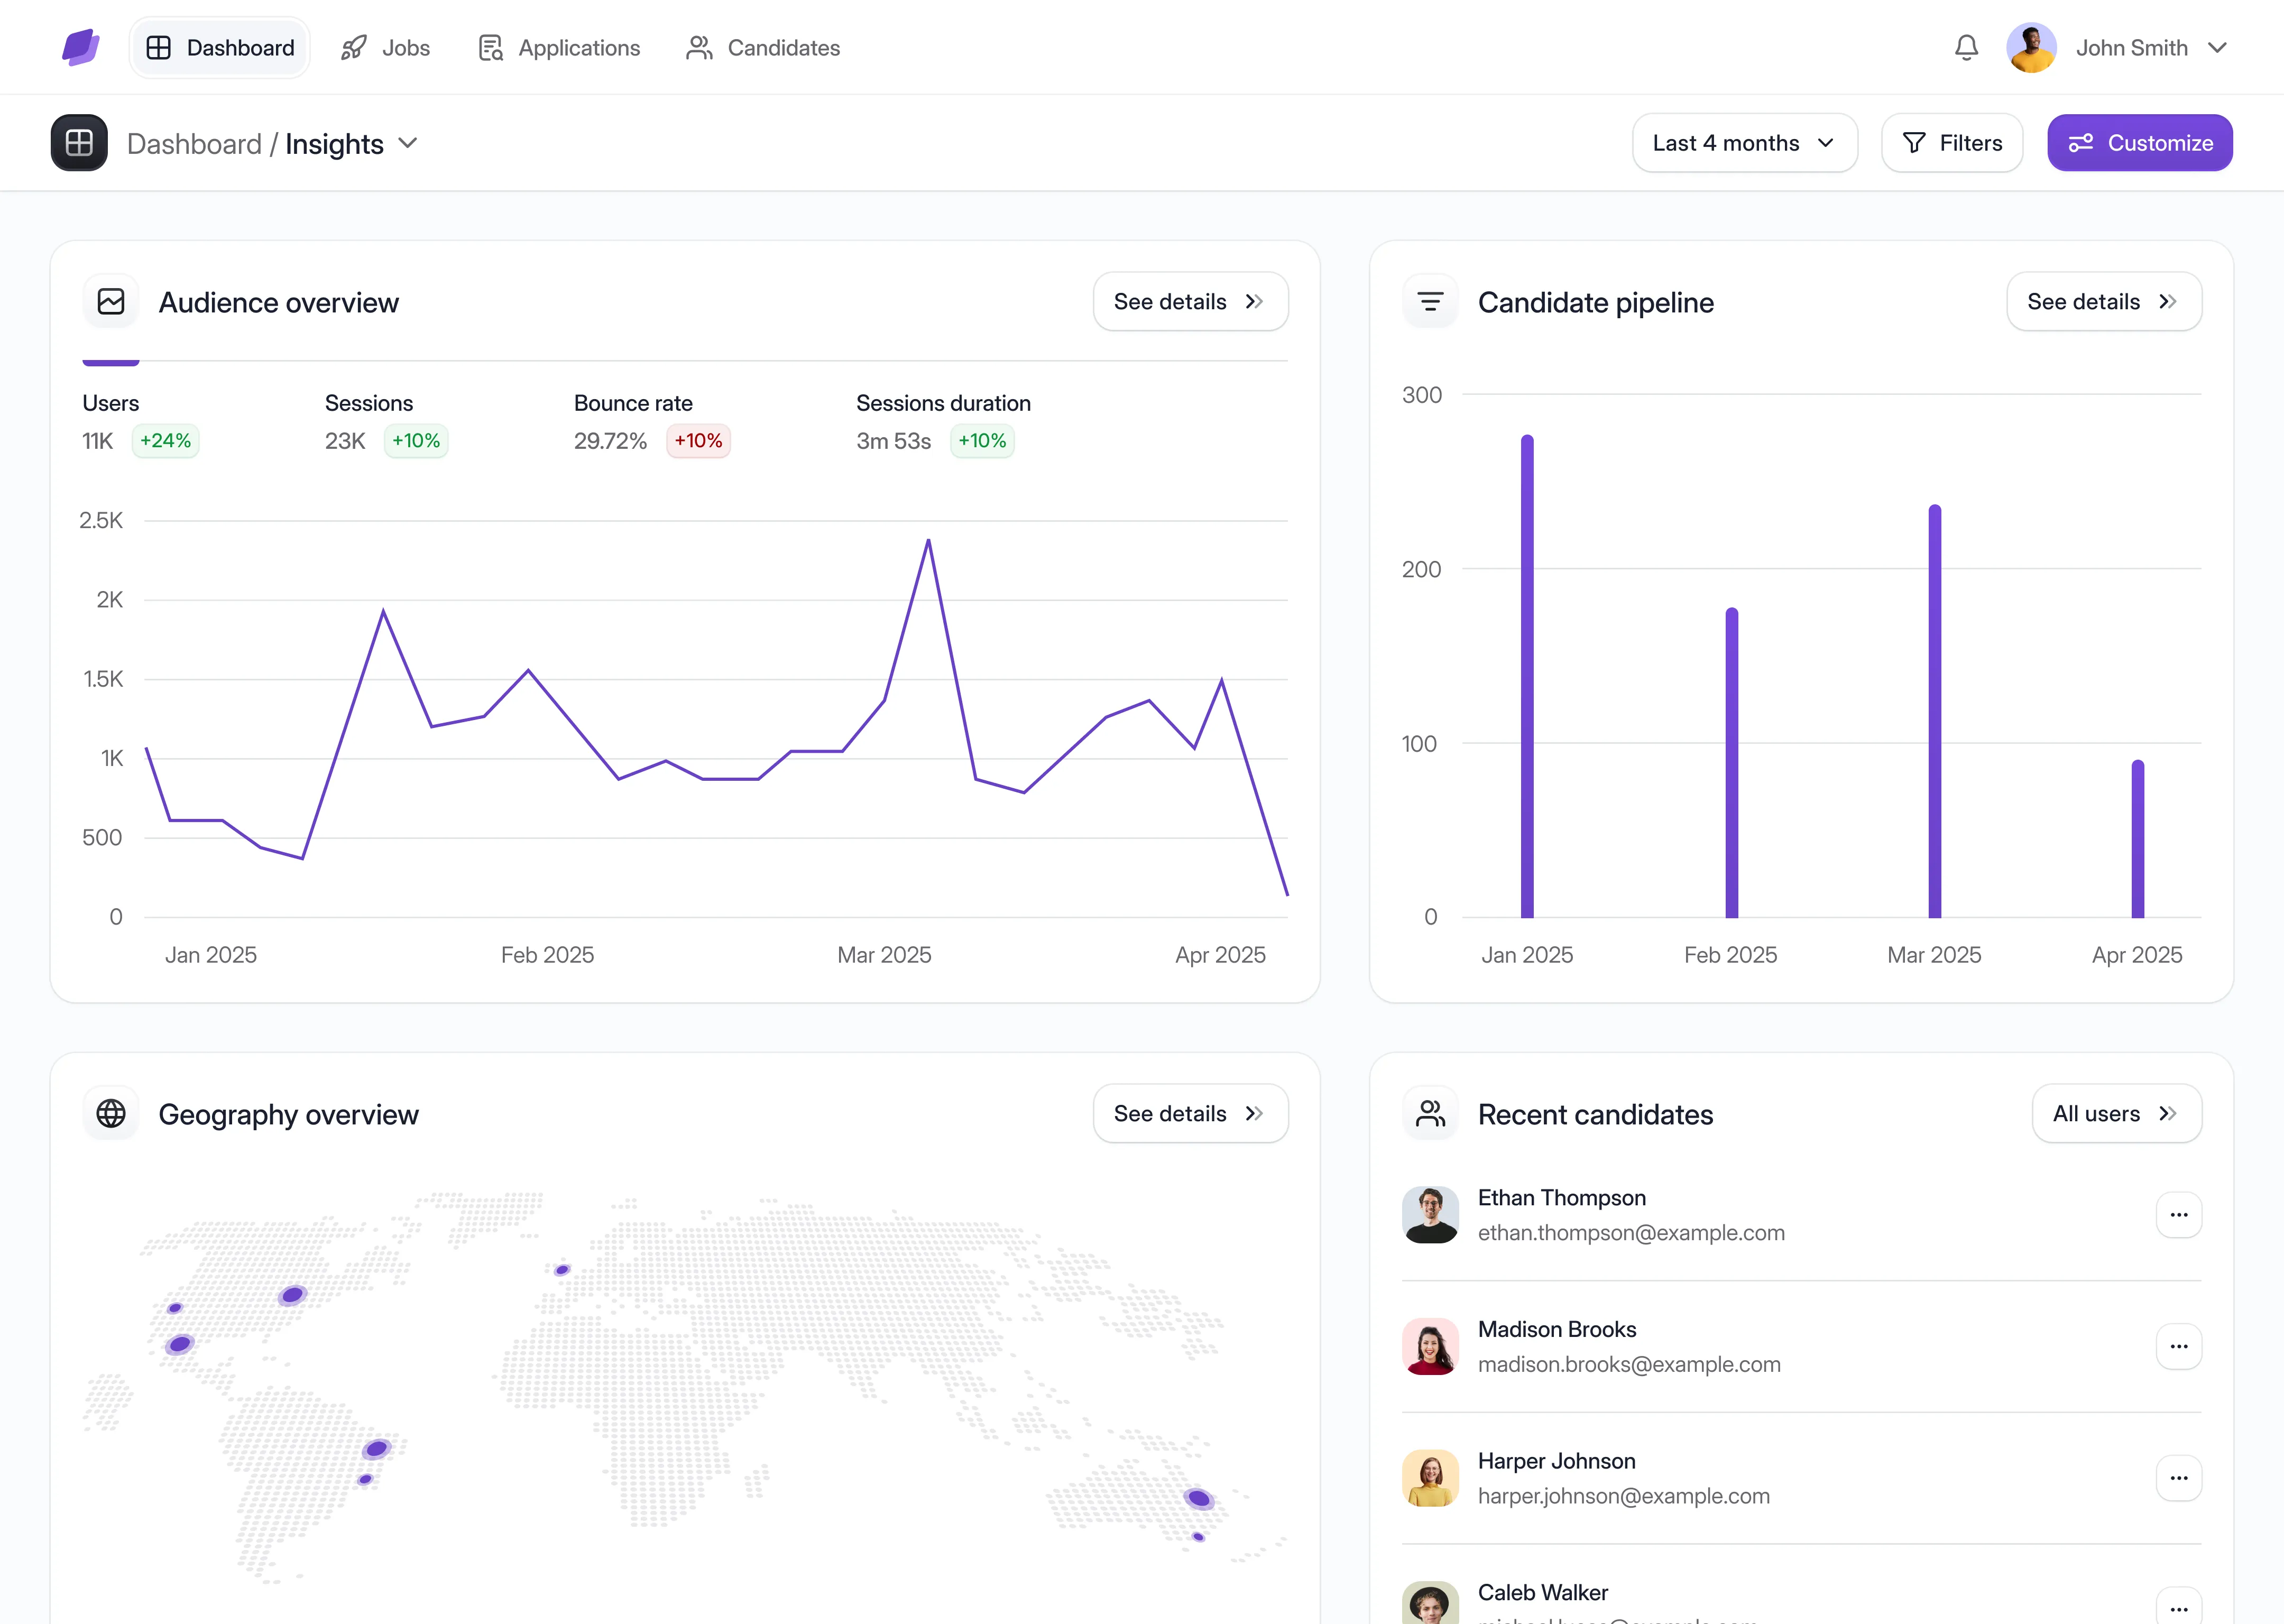The image size is (2284, 1624).
Task: Open more options for Harper Johnson
Action: coord(2178,1478)
